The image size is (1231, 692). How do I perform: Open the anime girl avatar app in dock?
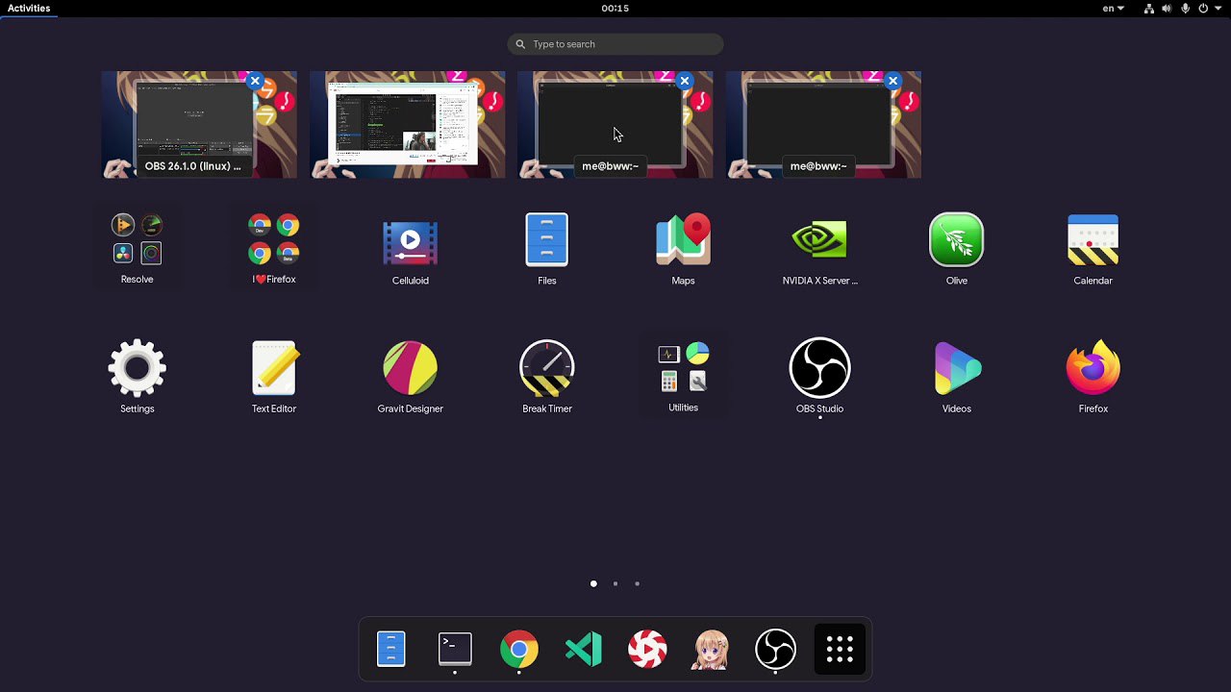712,650
